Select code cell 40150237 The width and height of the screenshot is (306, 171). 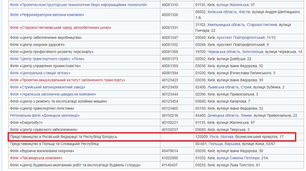point(170,129)
